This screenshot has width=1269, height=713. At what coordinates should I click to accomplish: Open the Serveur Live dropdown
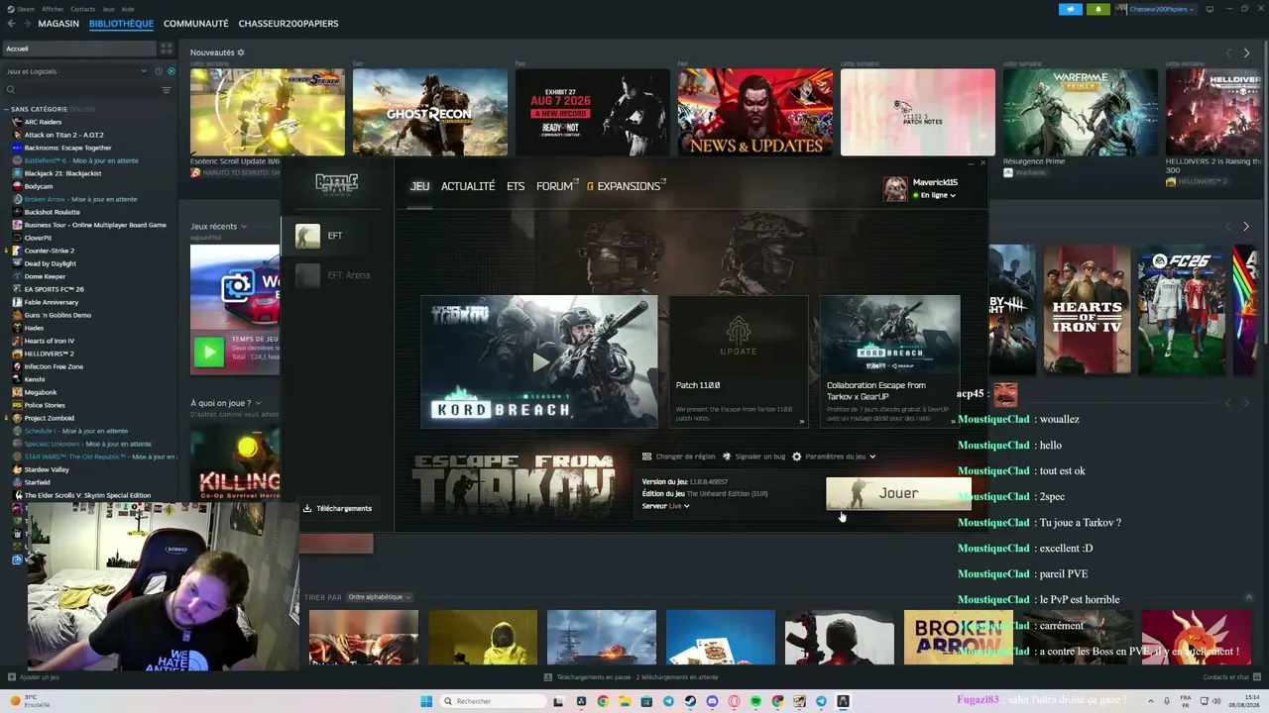click(665, 506)
